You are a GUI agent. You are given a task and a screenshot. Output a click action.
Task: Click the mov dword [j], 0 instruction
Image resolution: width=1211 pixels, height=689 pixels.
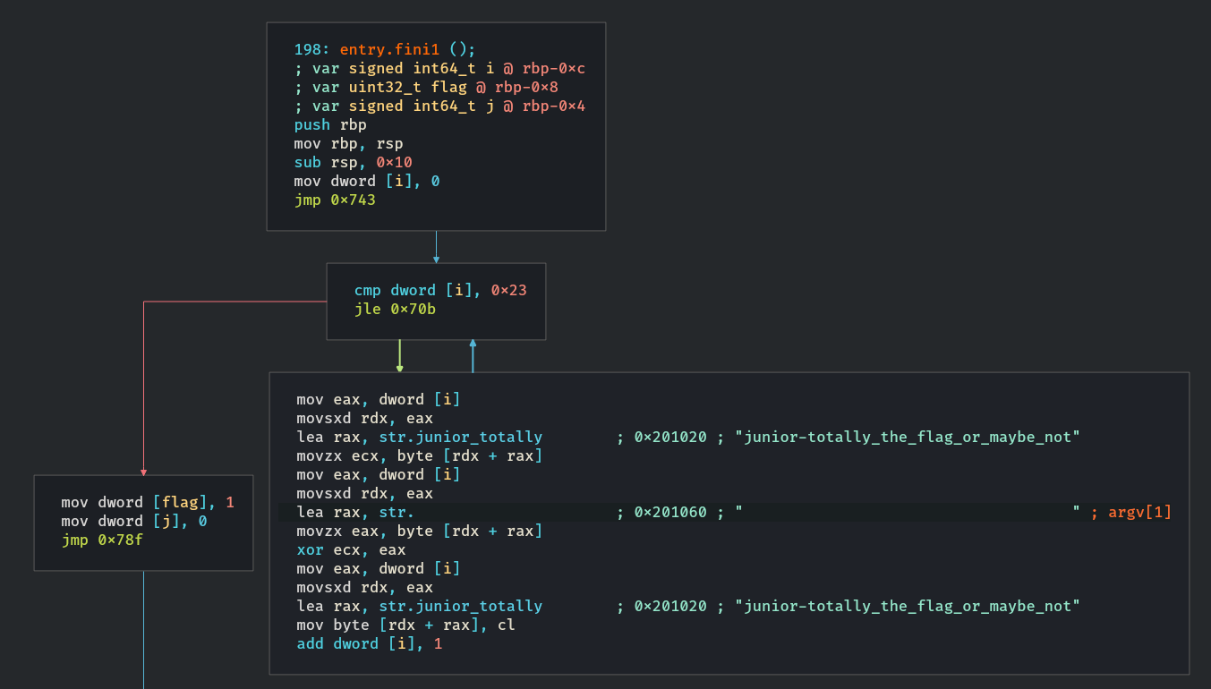pos(133,522)
